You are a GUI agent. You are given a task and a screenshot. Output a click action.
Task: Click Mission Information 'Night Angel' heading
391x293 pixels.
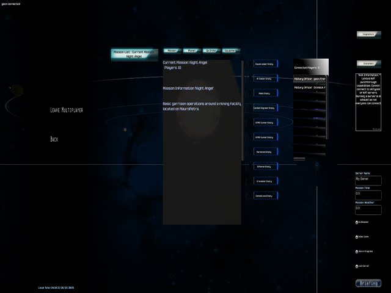click(x=188, y=88)
